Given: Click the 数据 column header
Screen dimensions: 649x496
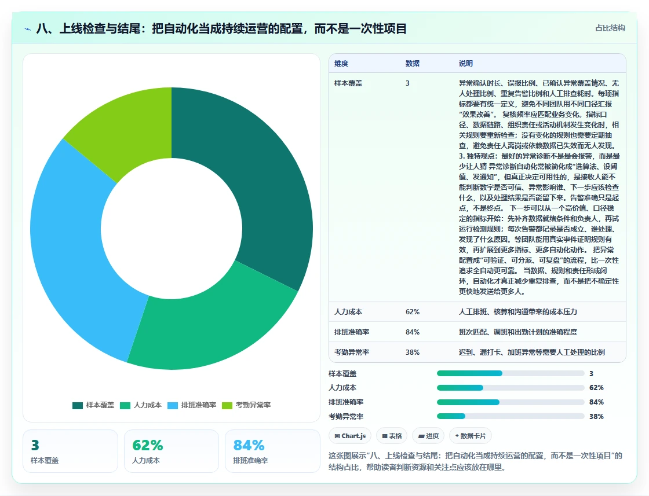Looking at the screenshot, I should pyautogui.click(x=412, y=63).
